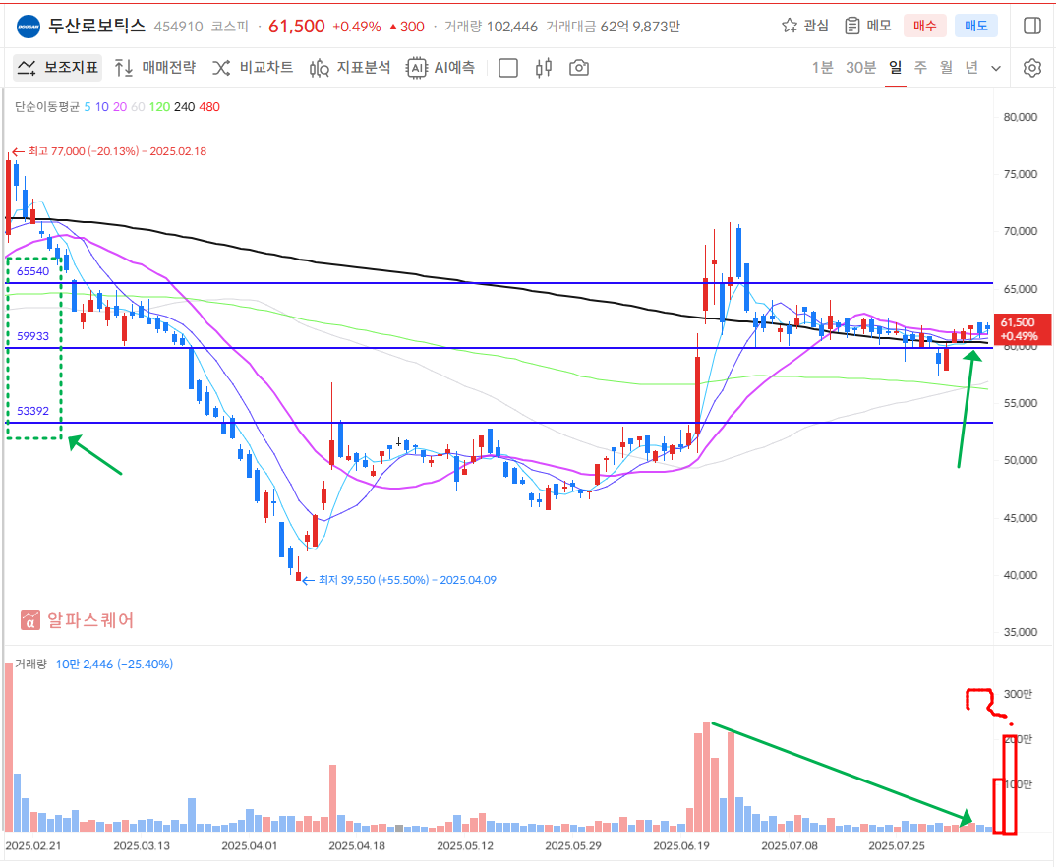Switch to 주 weekly chart
Screen dimensions: 1056x867
click(x=920, y=67)
